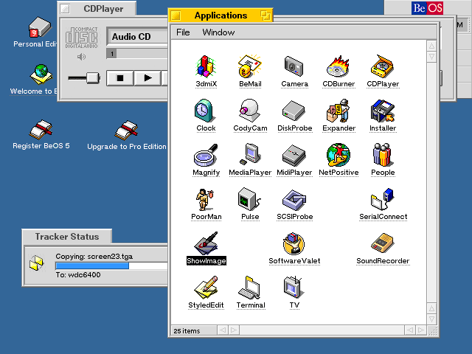This screenshot has width=472, height=354.
Task: Open the File menu in Applications window
Action: 183,32
